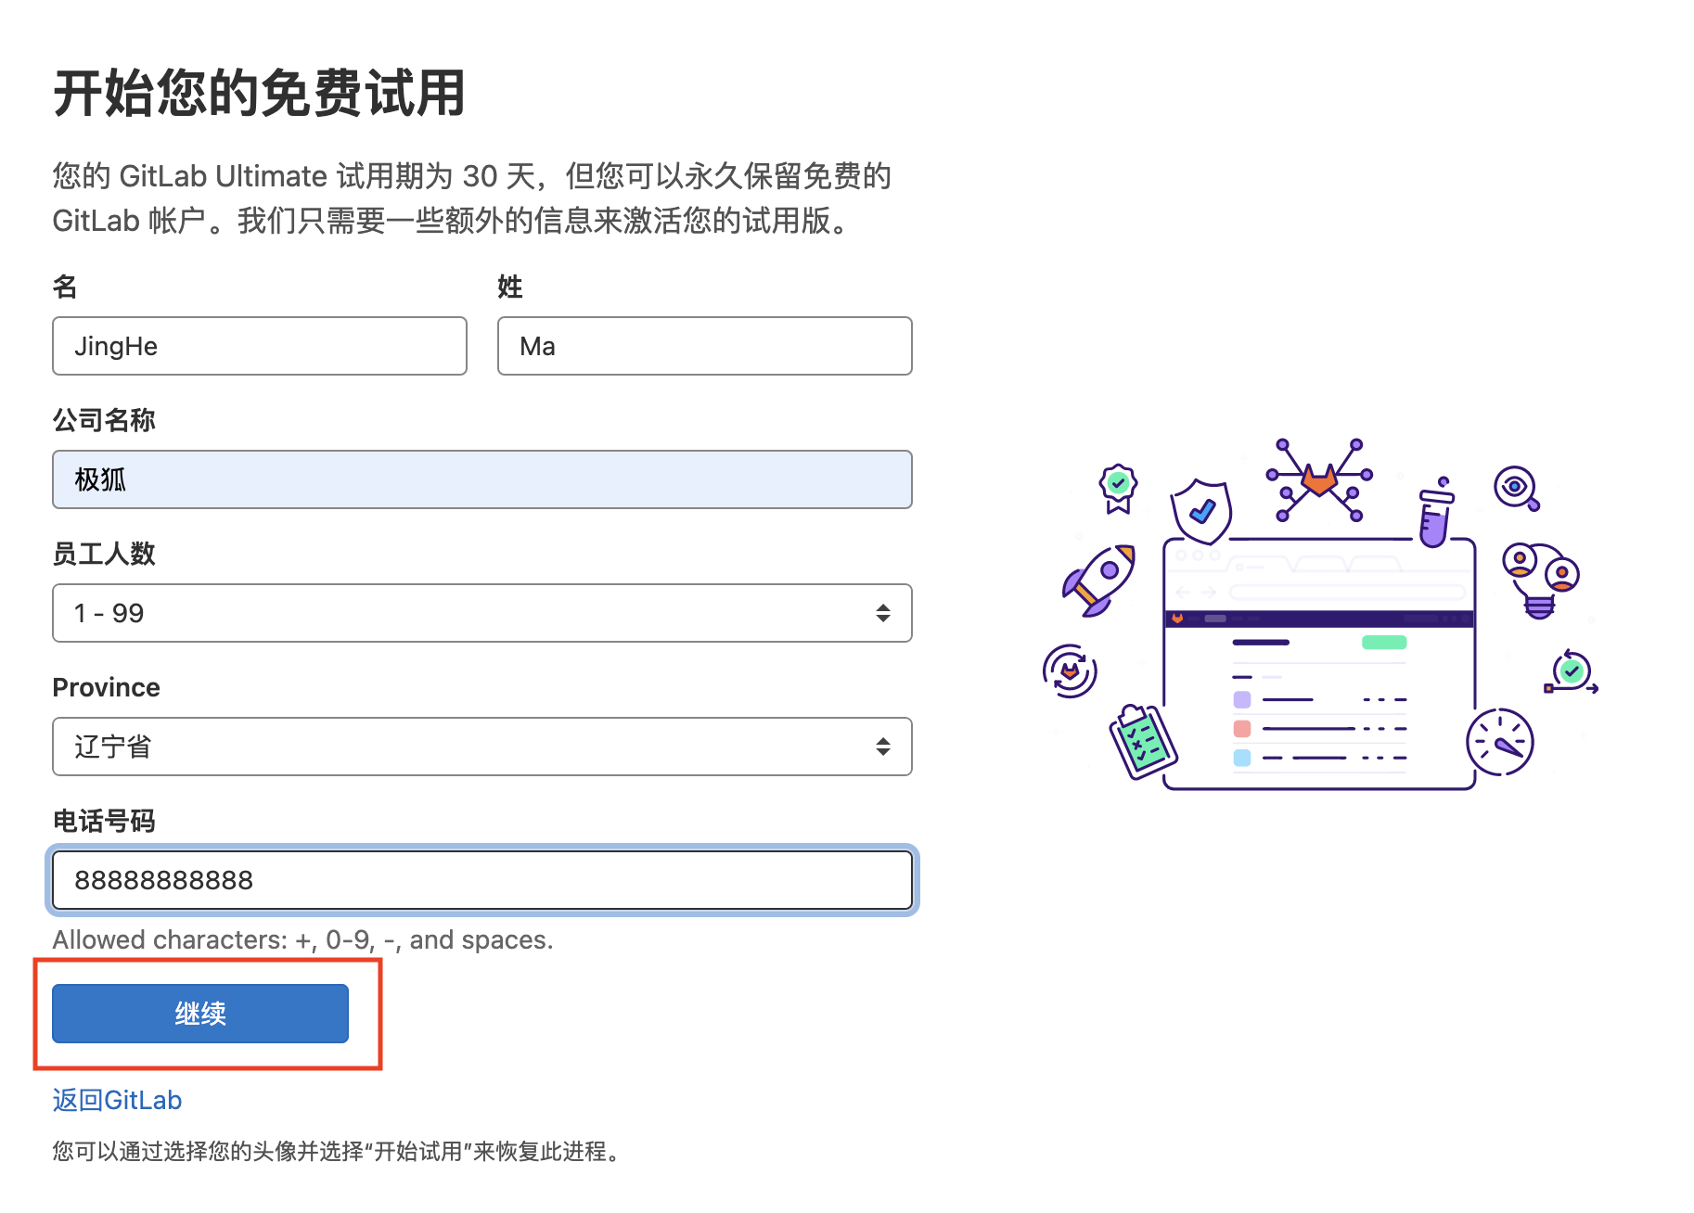
Task: Click the stepper arrows on employee count selector
Action: [x=882, y=613]
